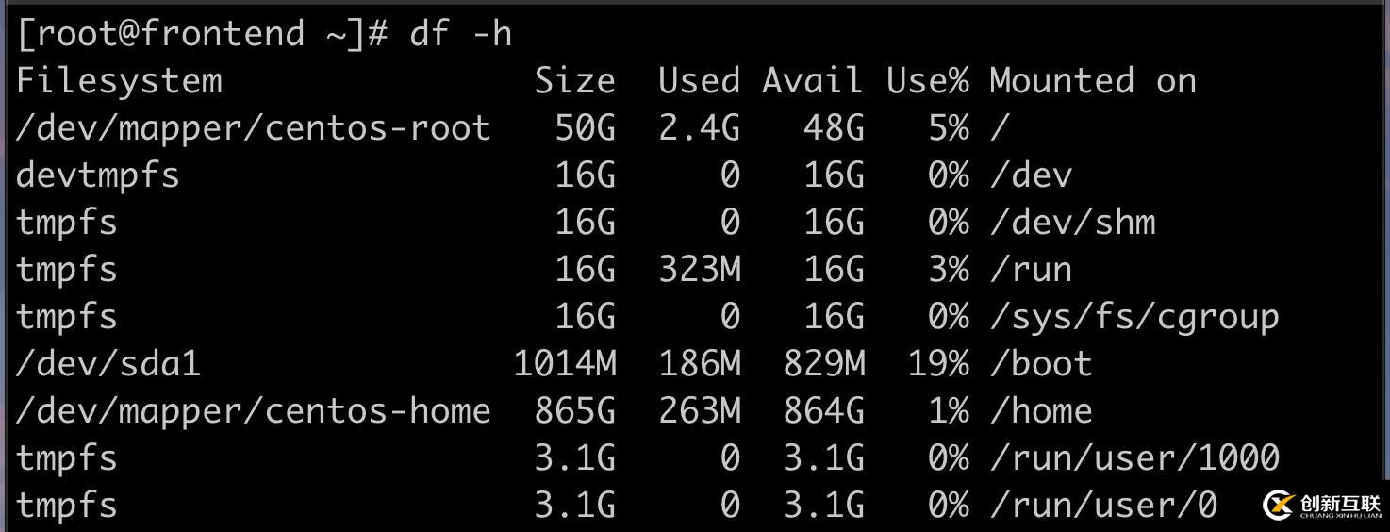Click the /dev/mapper/centos-home filesystem entry
This screenshot has height=532, width=1390.
[x=254, y=411]
